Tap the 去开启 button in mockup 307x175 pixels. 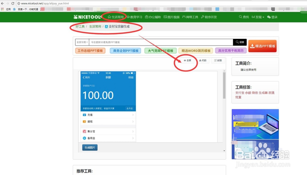click(x=130, y=108)
